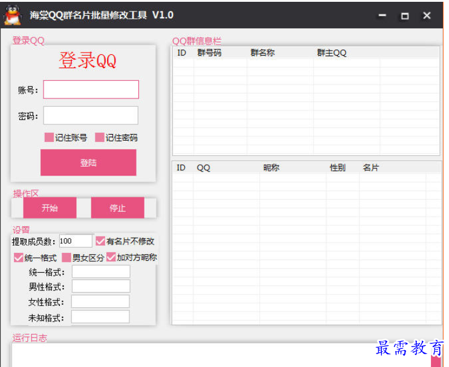This screenshot has height=367, width=449.
Task: Click ID column header in member list
Action: click(183, 168)
